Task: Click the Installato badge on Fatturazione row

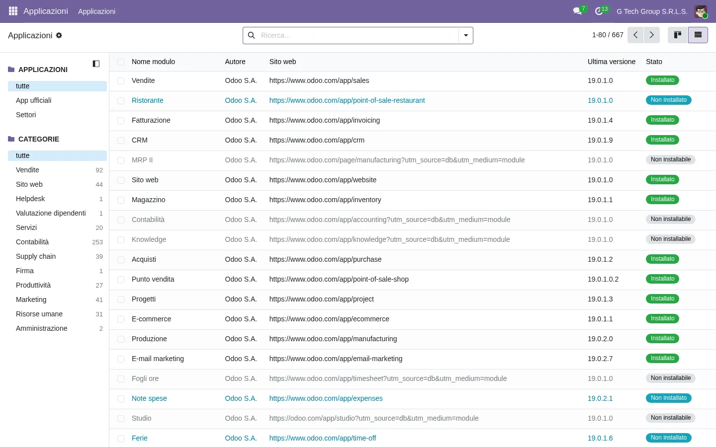Action: point(663,120)
